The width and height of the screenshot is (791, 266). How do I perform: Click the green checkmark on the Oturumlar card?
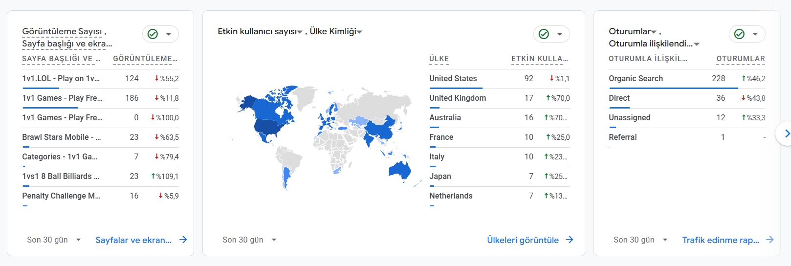739,34
